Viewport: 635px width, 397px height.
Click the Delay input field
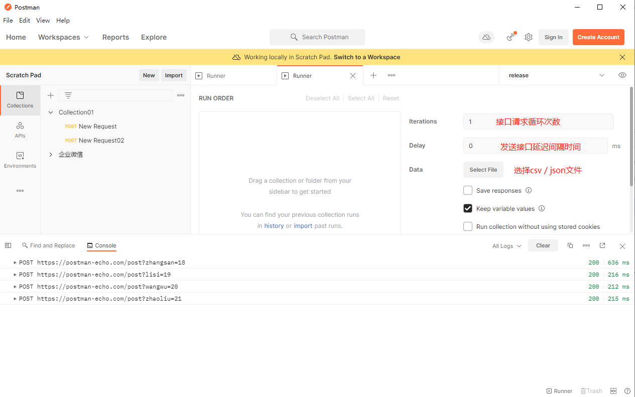pyautogui.click(x=535, y=146)
